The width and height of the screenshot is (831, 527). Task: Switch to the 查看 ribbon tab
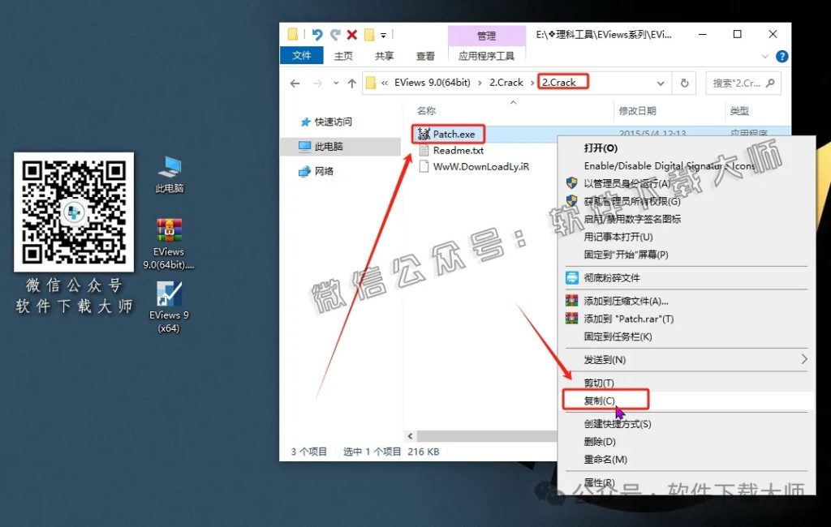tap(425, 56)
